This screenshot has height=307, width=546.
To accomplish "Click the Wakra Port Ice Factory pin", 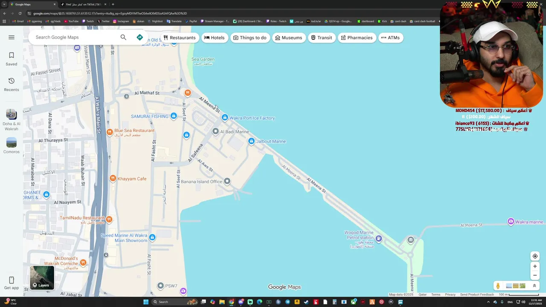I will 225,118.
